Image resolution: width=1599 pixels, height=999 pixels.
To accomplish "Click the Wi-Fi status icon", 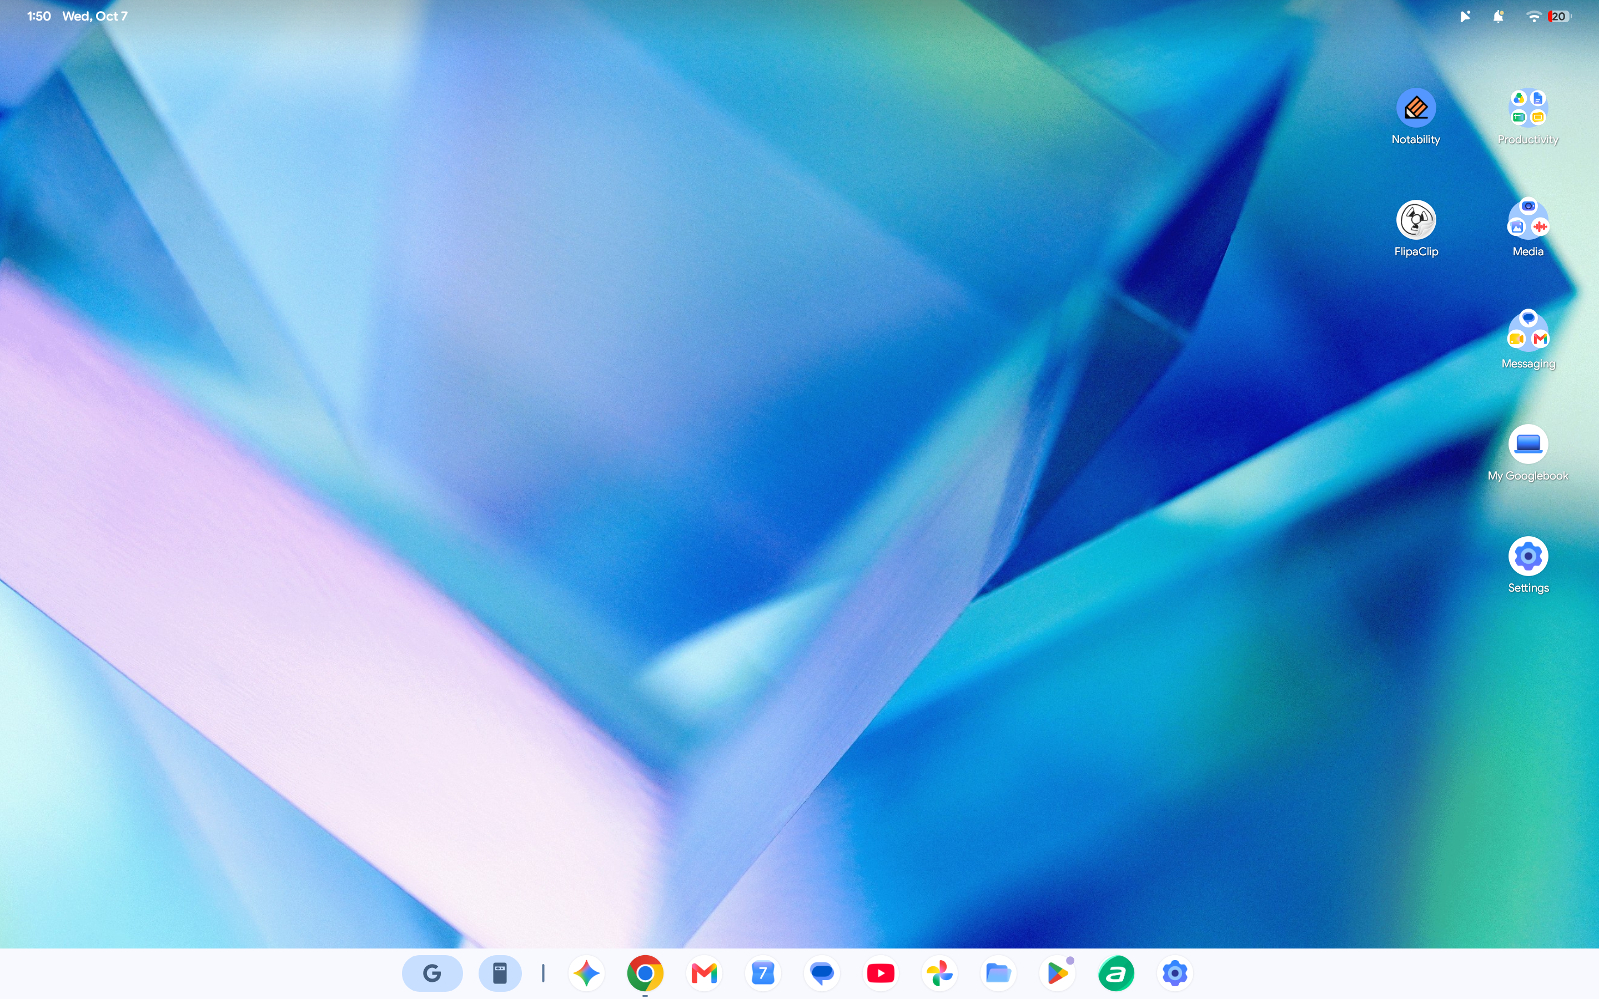I will [x=1533, y=17].
